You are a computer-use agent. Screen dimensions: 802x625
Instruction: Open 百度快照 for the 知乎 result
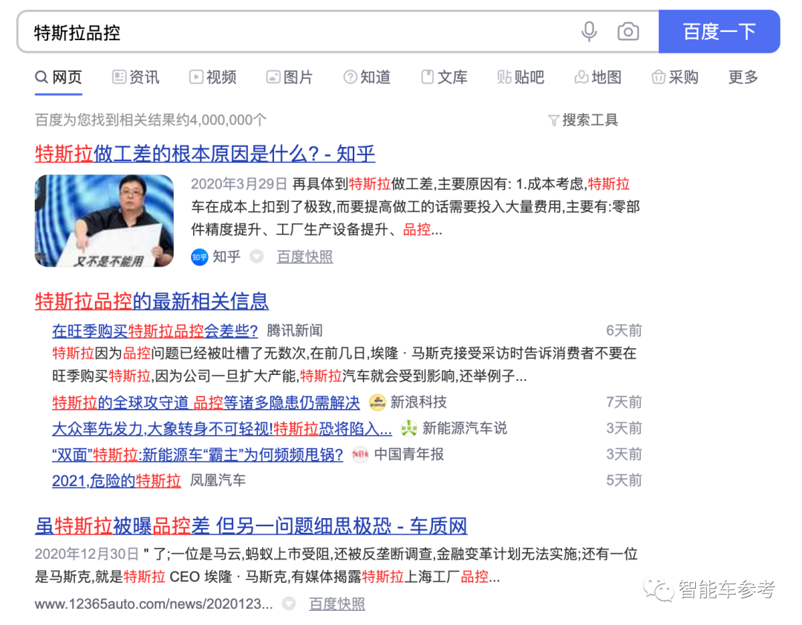click(305, 257)
